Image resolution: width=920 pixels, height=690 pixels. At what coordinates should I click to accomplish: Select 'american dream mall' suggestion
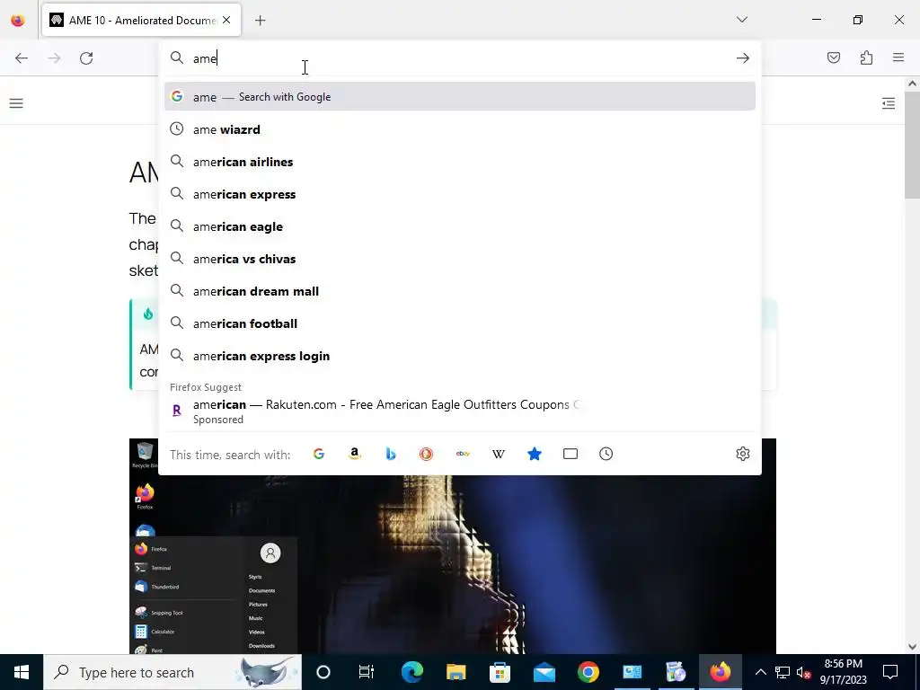[460, 290]
